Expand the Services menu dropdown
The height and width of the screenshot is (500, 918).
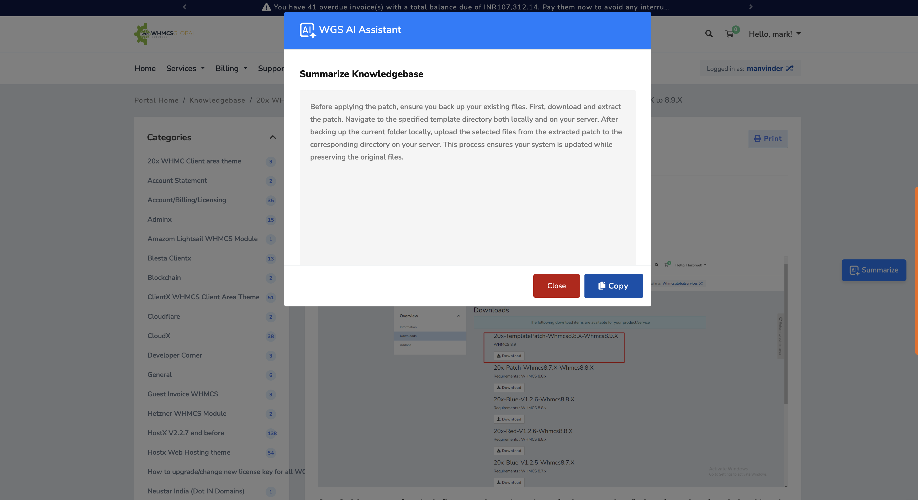[x=185, y=68]
